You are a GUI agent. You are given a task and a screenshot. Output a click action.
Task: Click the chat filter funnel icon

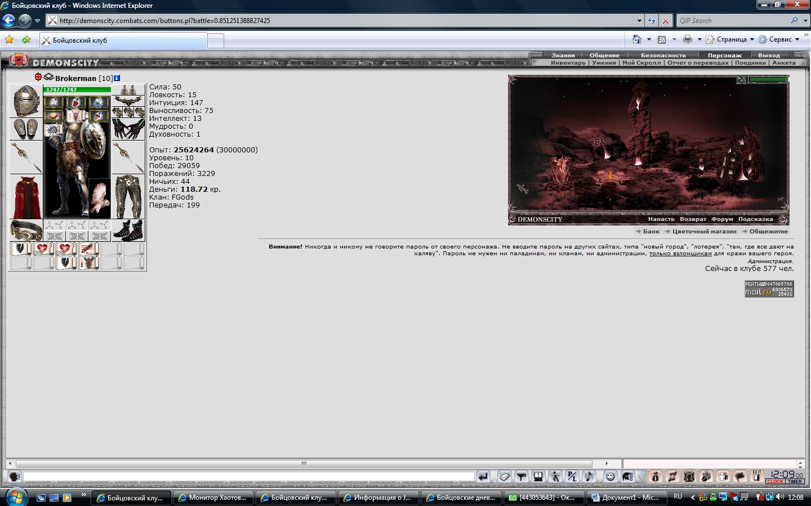(522, 477)
